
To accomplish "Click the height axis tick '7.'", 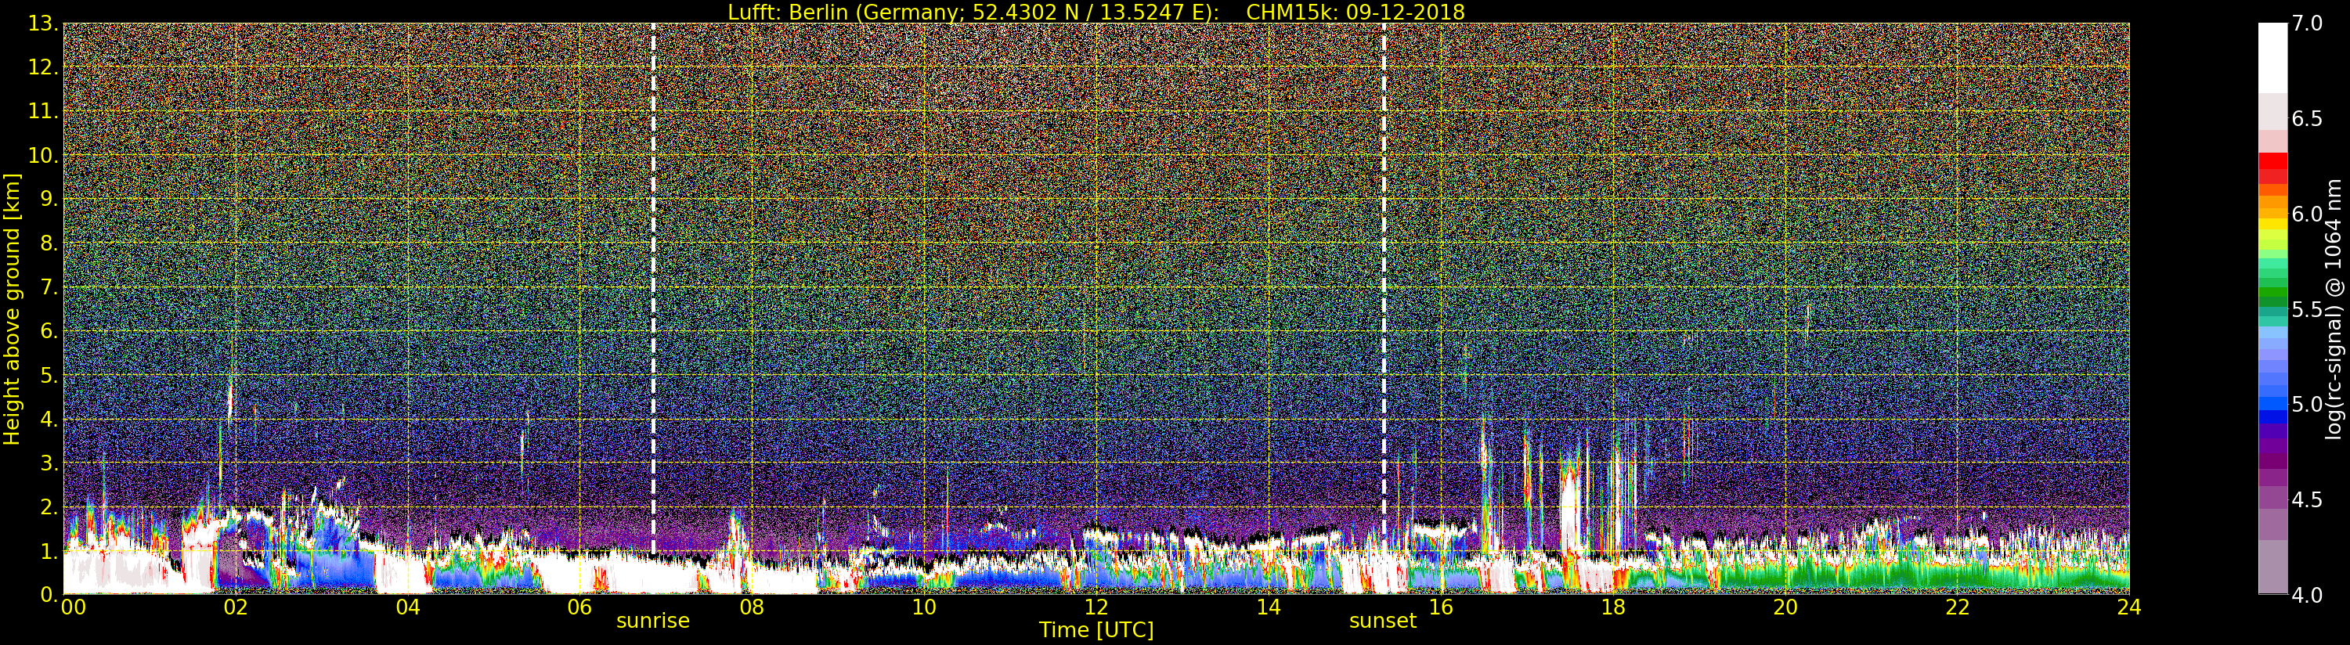I will coord(49,287).
